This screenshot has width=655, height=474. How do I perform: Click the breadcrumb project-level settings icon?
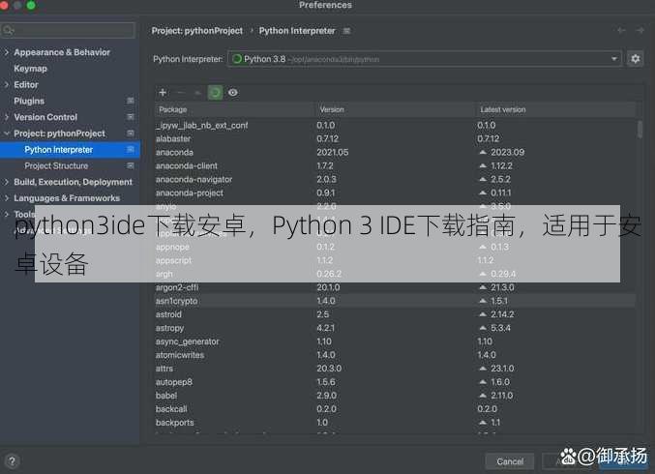(x=346, y=31)
